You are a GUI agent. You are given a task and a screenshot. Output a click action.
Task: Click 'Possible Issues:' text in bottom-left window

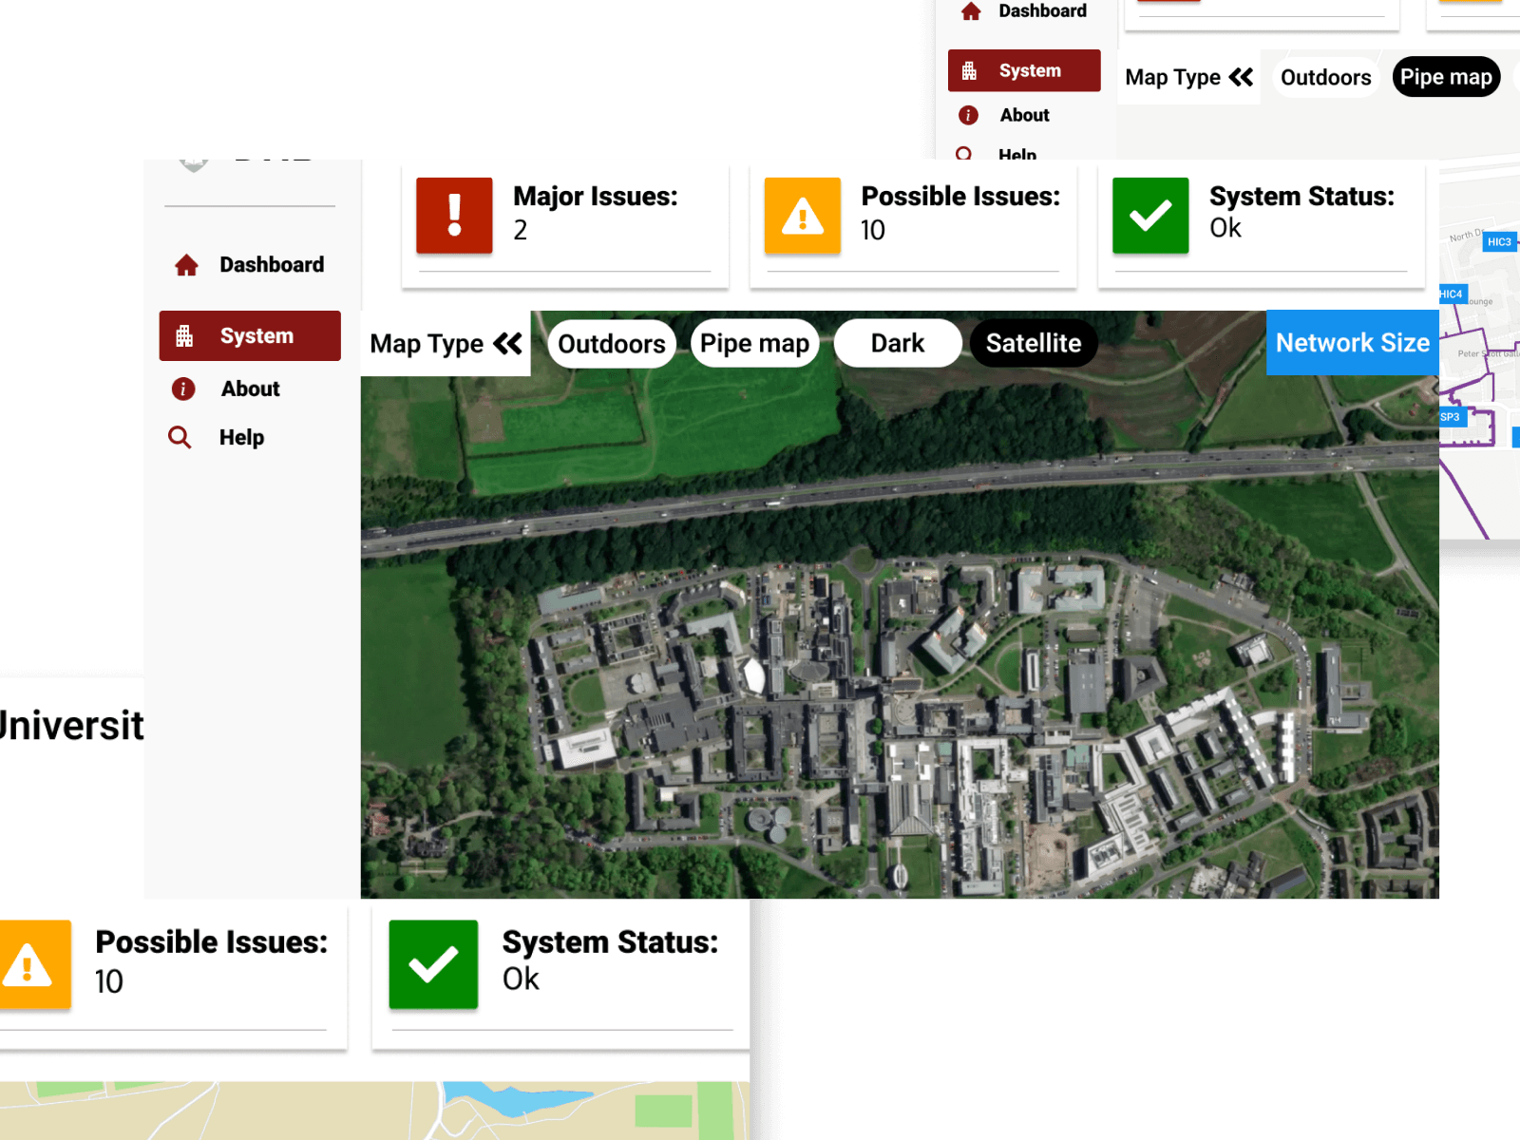tap(212, 942)
